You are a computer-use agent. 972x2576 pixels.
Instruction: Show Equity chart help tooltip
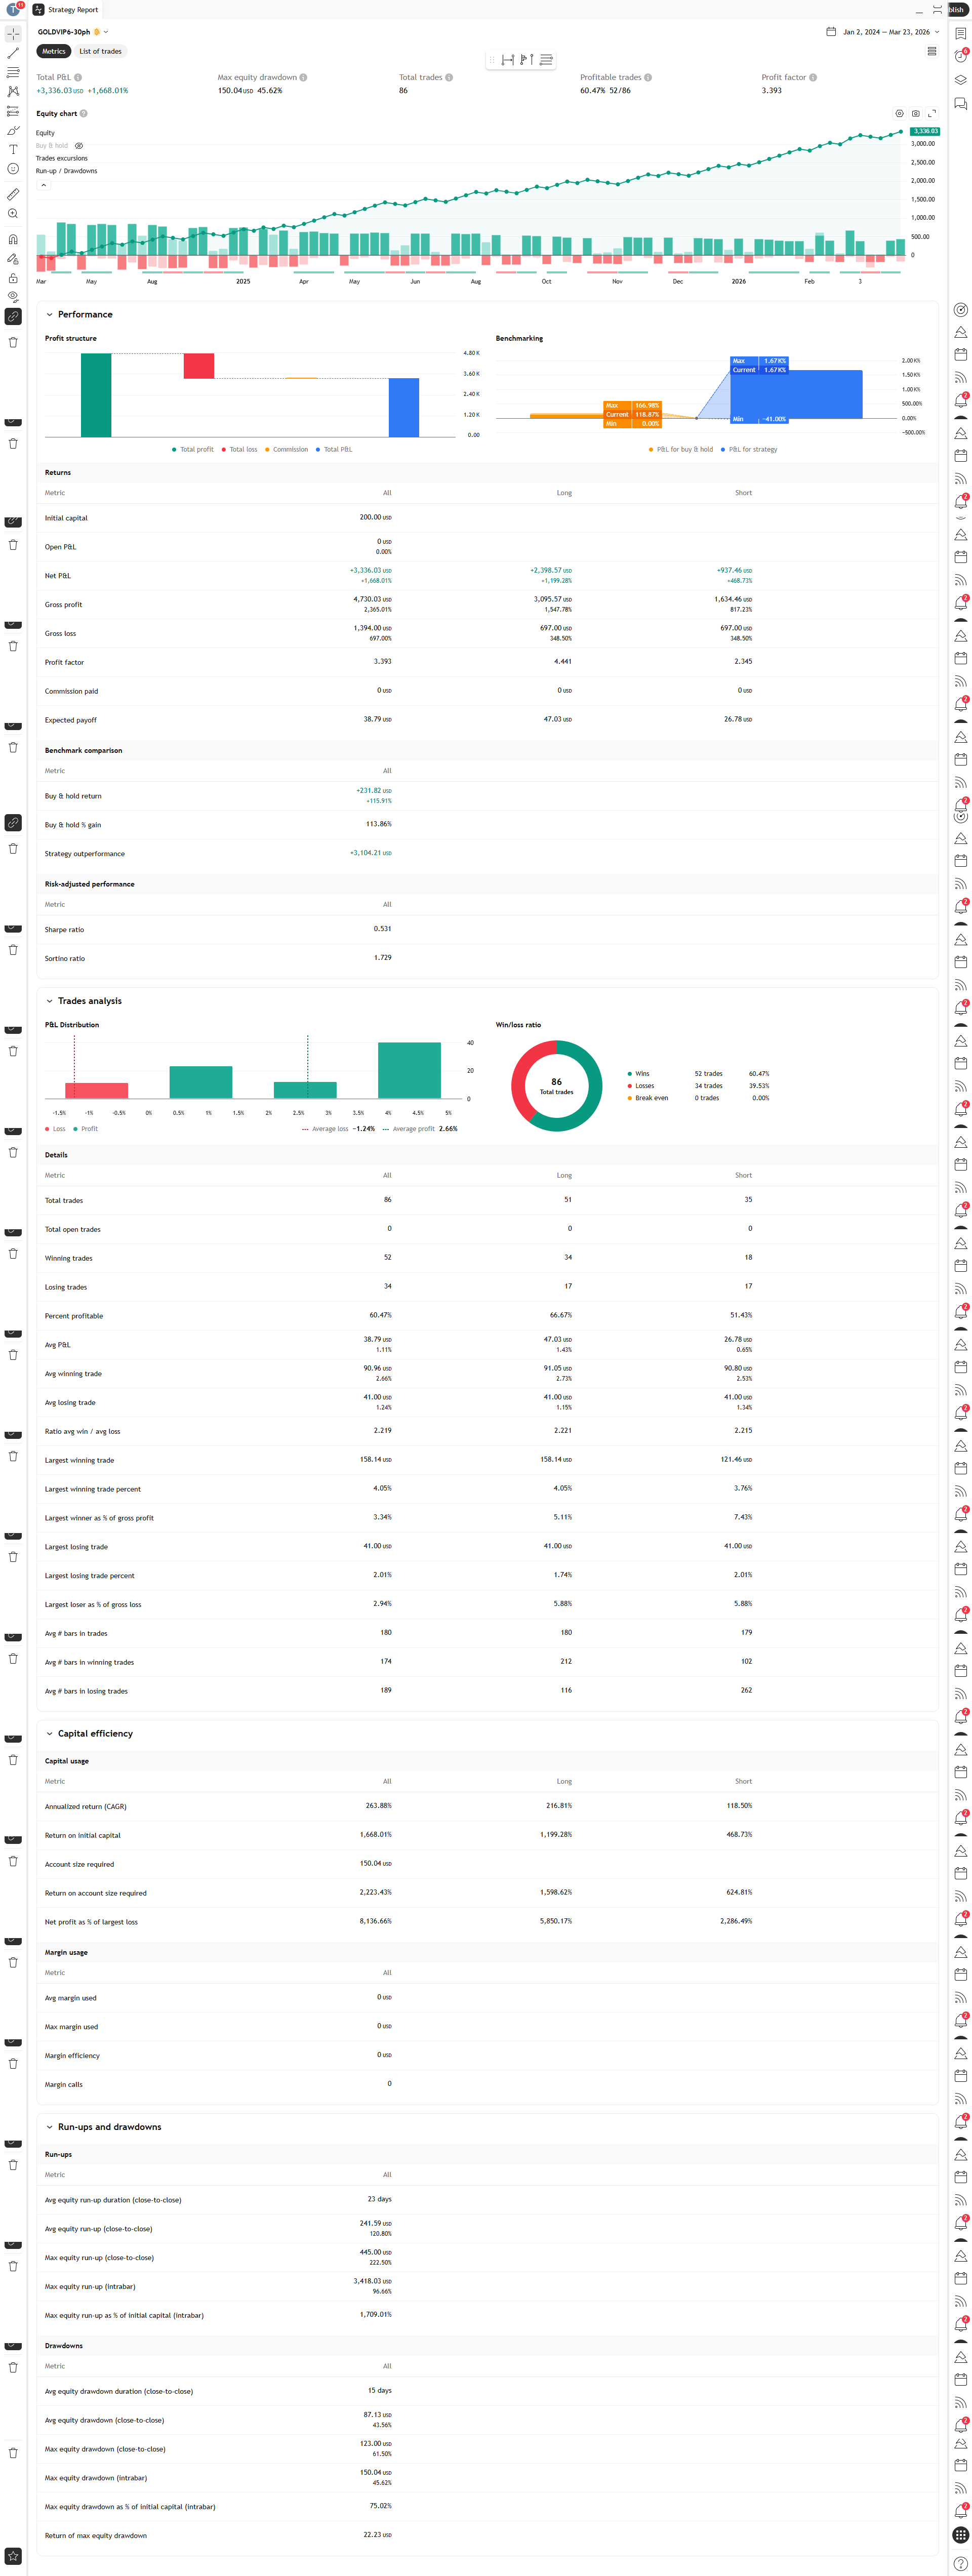[83, 113]
